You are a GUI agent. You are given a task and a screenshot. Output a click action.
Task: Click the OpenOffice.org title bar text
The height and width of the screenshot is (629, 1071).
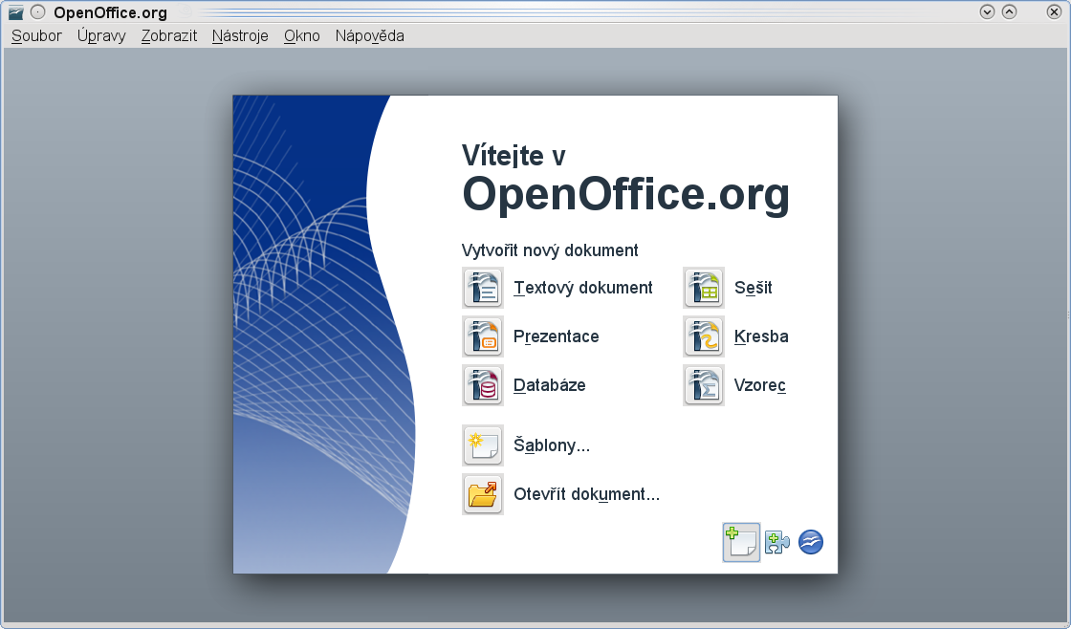point(110,12)
